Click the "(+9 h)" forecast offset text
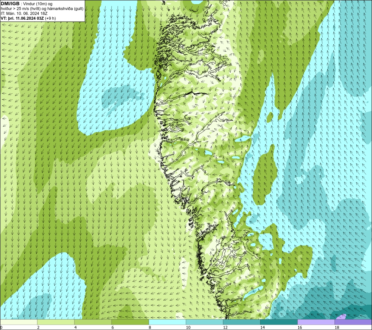 point(50,18)
